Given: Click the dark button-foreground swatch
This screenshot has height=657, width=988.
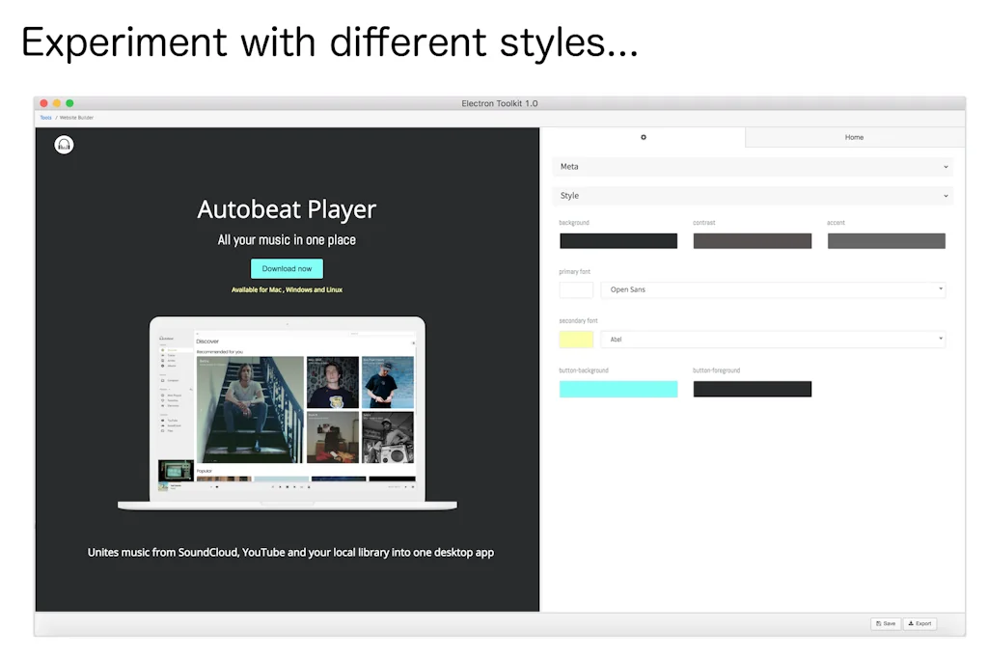Looking at the screenshot, I should click(x=752, y=388).
